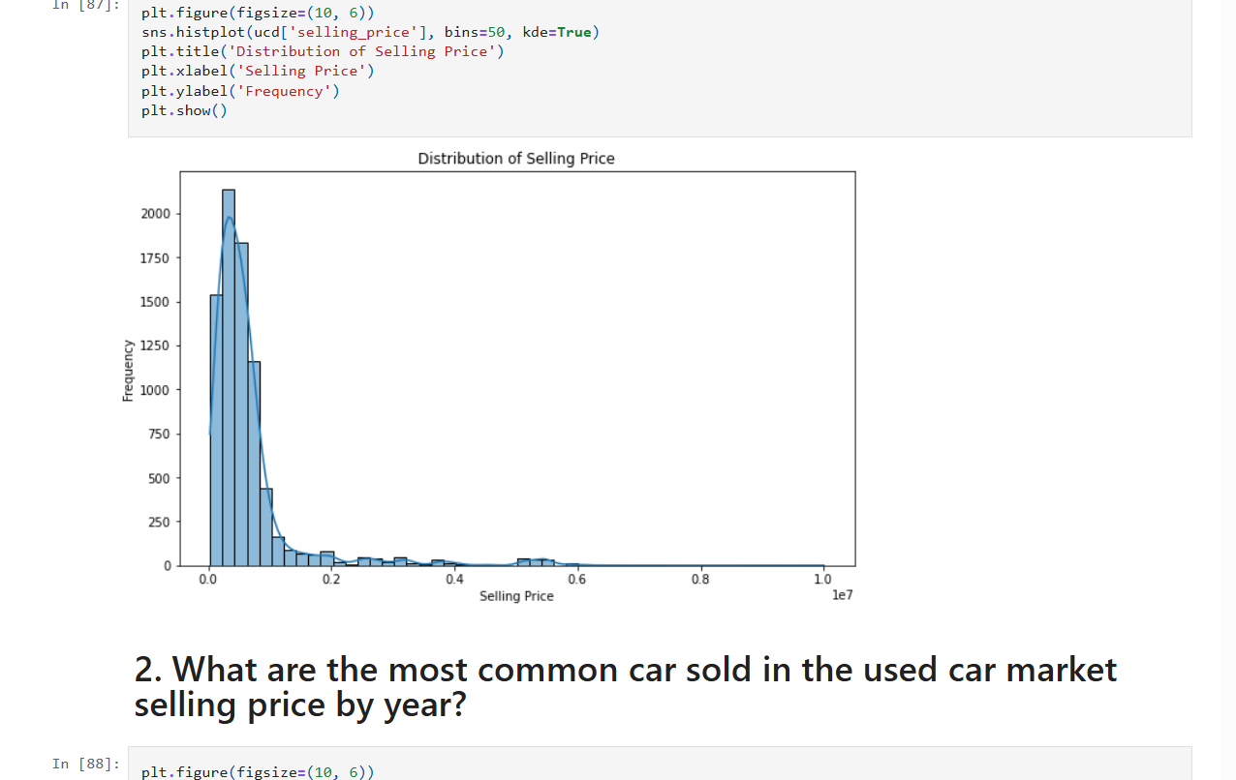The width and height of the screenshot is (1236, 780).
Task: Select the question 2 markdown heading
Action: click(626, 687)
